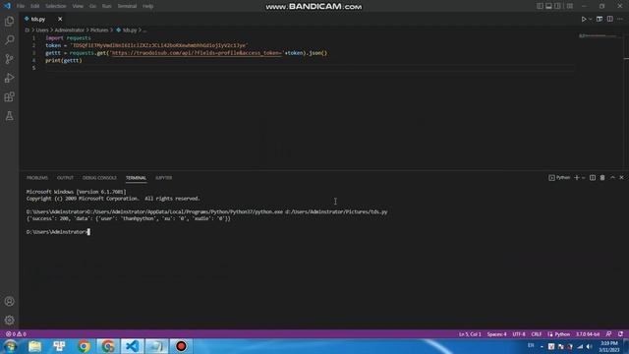Open the Help menu
Viewport: 629px width, 354px height.
[x=148, y=6]
